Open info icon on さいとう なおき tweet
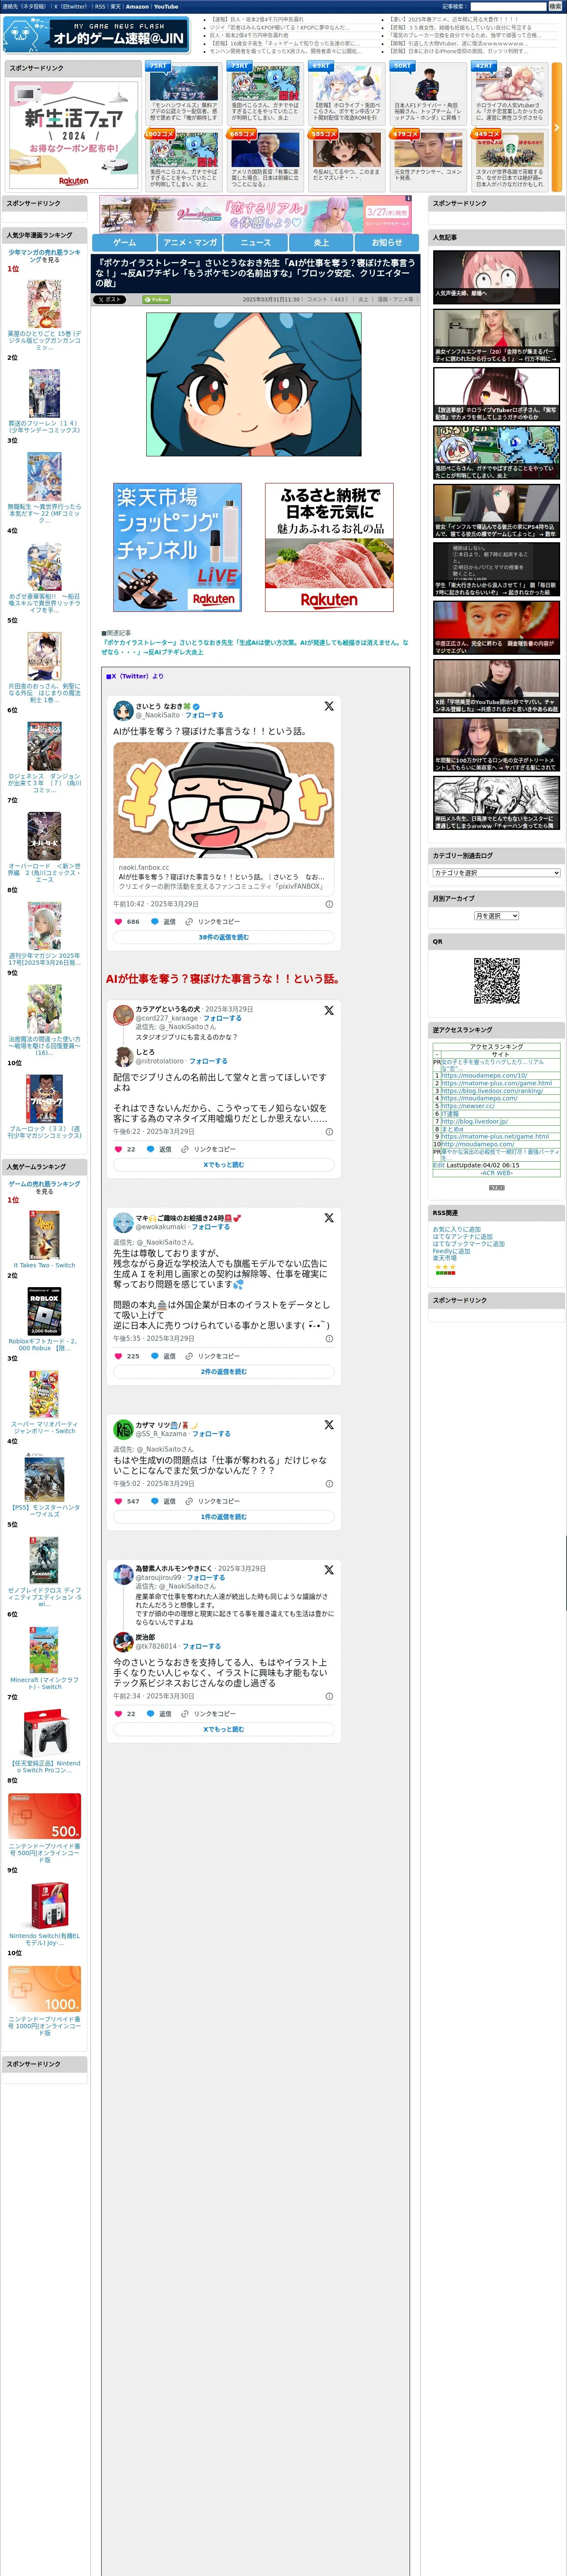 tap(329, 904)
